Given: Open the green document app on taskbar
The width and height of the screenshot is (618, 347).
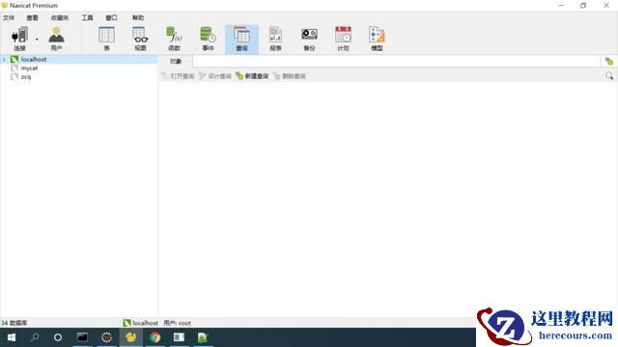Looking at the screenshot, I should (x=203, y=337).
